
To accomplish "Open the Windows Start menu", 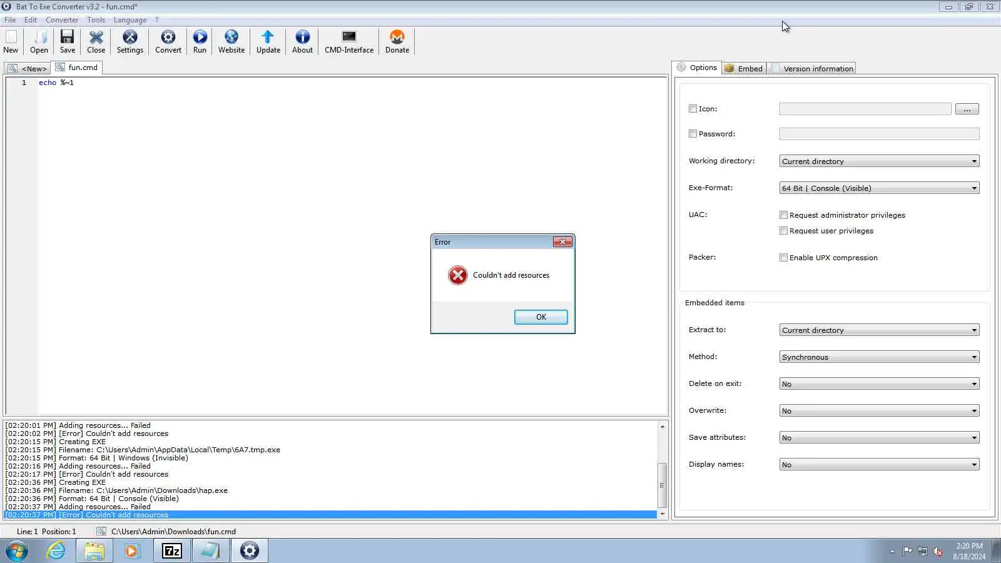I will click(x=17, y=551).
